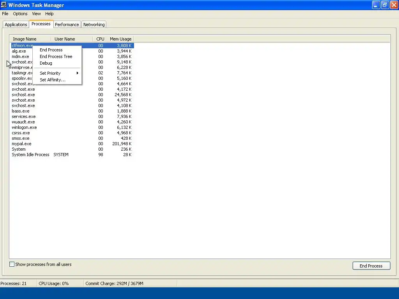Viewport: 399px width, 299px height.
Task: Sort by User Name column header
Action: 72,39
